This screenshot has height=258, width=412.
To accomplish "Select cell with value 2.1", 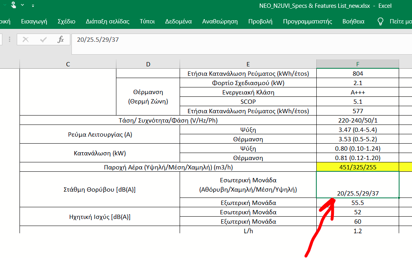I will [358, 83].
